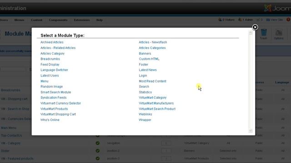Viewport: 291px width, 163px height.
Task: Open the Content menu in admin bar
Action: click(36, 20)
